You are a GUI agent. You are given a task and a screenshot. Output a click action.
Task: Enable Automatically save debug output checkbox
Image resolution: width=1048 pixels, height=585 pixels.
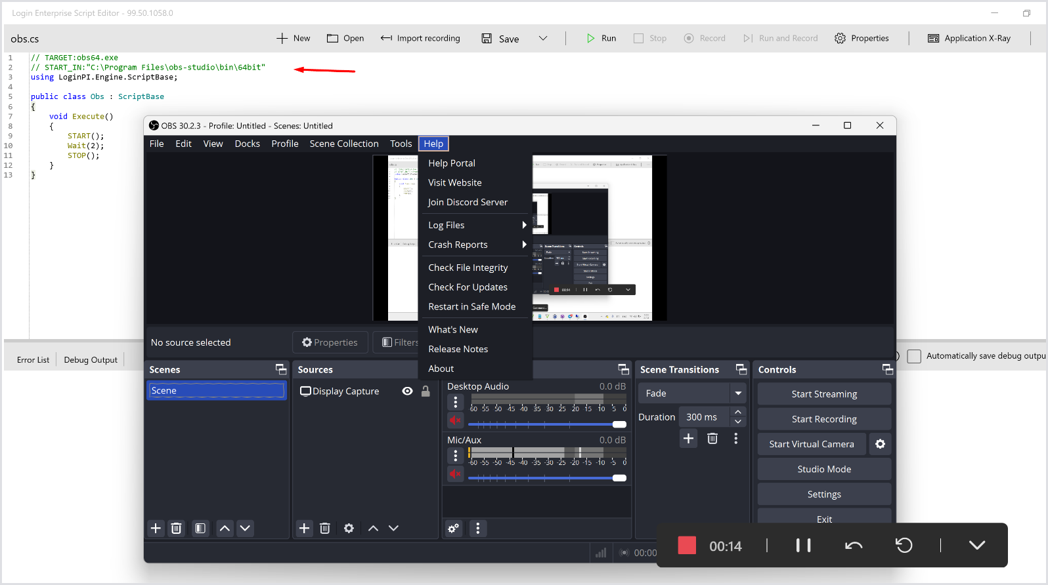click(914, 356)
